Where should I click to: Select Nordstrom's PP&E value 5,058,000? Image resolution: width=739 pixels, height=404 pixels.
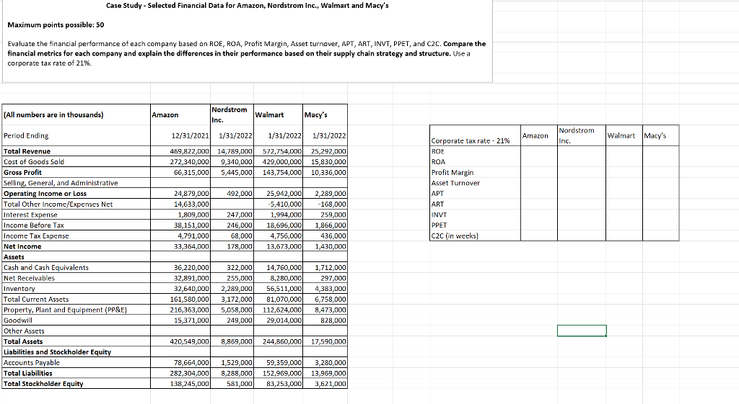[x=237, y=310]
